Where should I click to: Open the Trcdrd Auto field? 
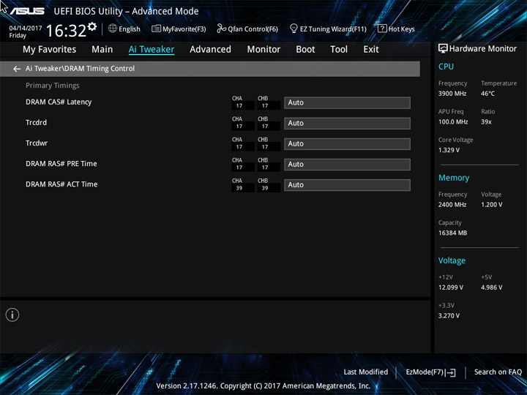347,124
